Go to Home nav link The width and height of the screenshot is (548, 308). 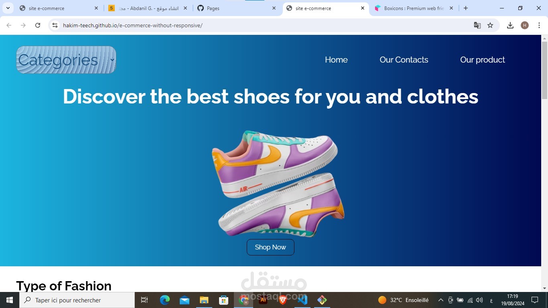(336, 60)
